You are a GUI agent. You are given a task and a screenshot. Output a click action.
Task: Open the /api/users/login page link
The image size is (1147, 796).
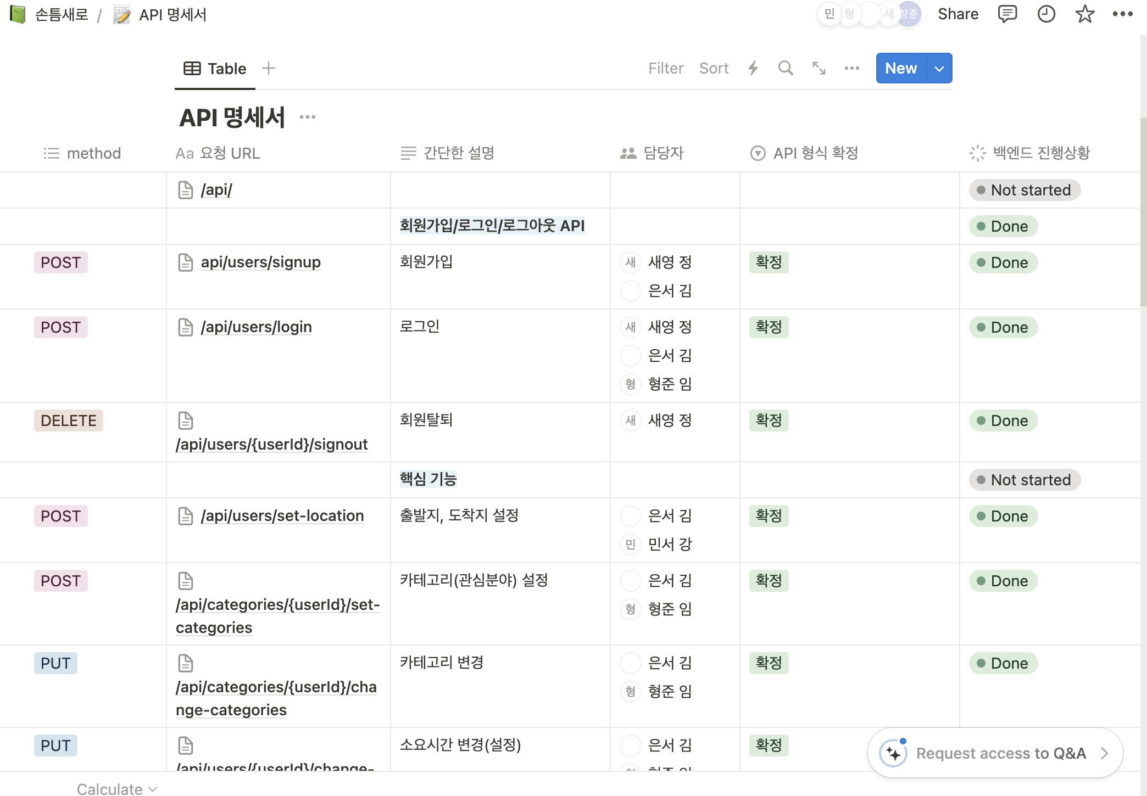256,327
